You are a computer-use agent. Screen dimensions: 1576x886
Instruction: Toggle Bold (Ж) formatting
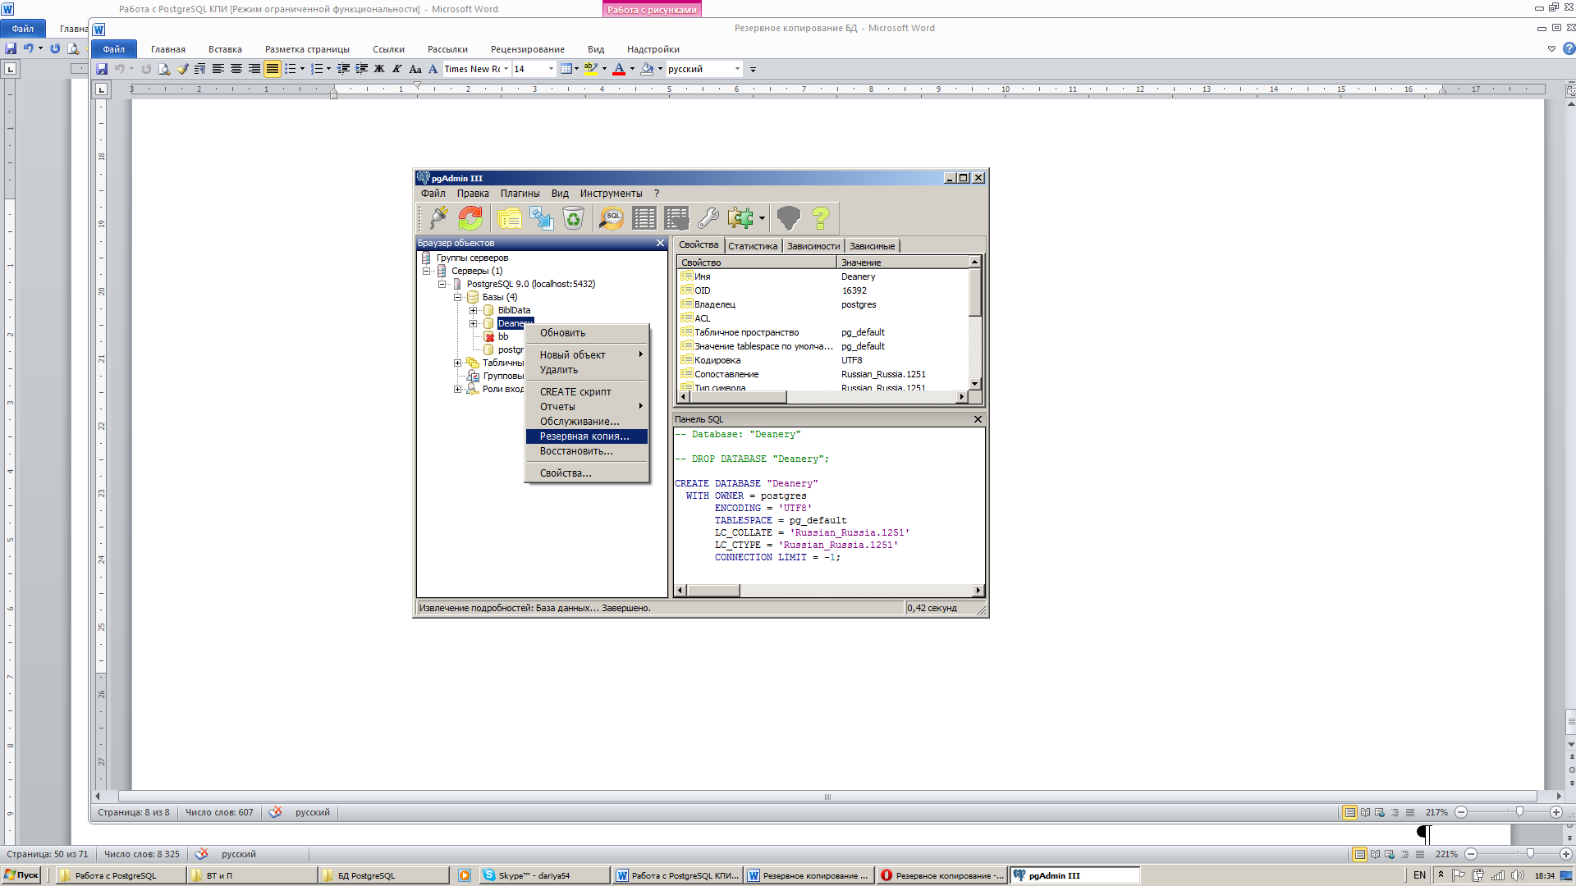pos(379,69)
